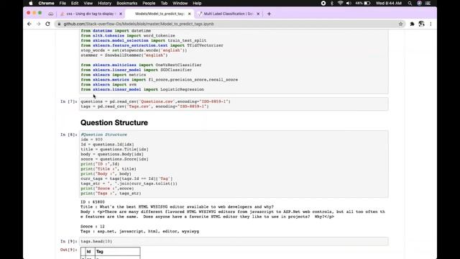This screenshot has width=460, height=259.
Task: Open the Help menu
Action: (x=197, y=3)
